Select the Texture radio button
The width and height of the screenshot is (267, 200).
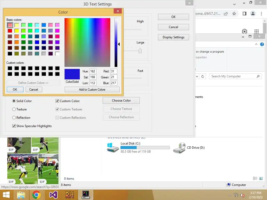pos(14,109)
